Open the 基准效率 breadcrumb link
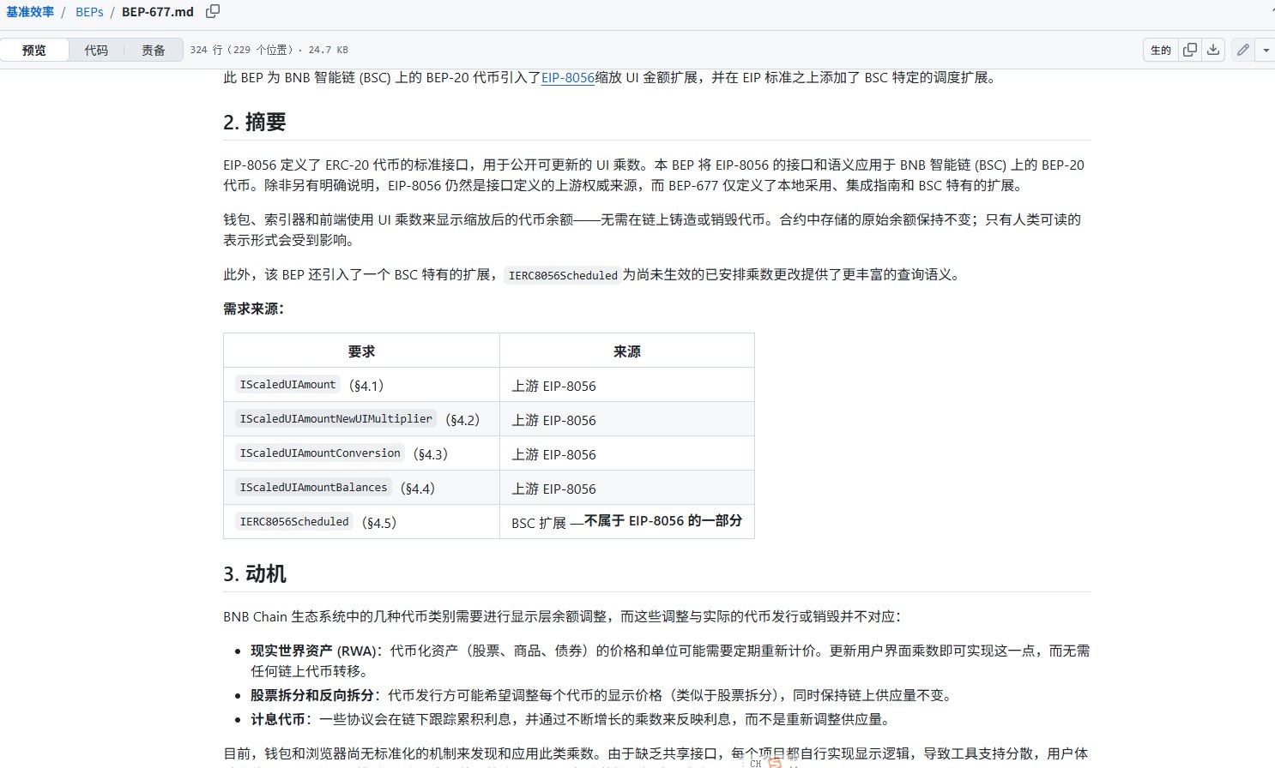 tap(30, 12)
